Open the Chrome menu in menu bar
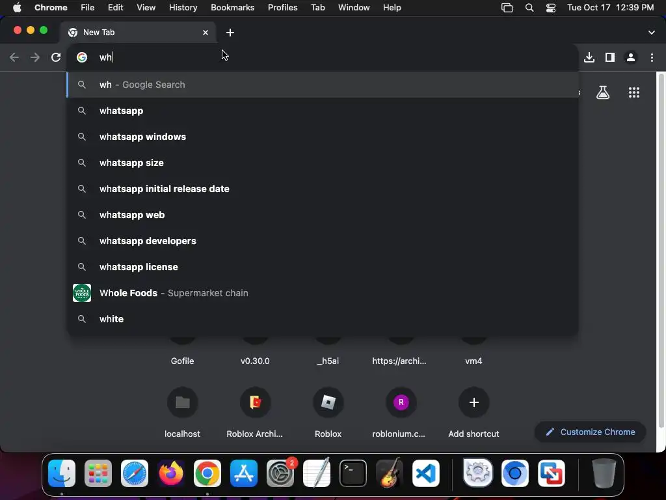The image size is (666, 500). [x=51, y=7]
